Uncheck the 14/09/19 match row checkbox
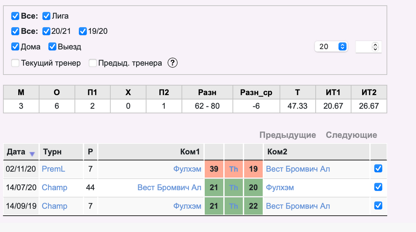The height and width of the screenshot is (232, 416). point(378,206)
